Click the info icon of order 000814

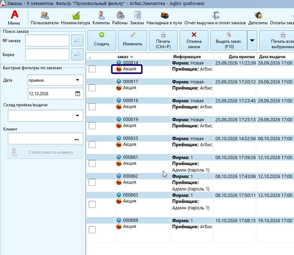click(119, 62)
